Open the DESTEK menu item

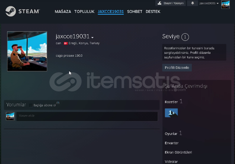click(x=153, y=12)
